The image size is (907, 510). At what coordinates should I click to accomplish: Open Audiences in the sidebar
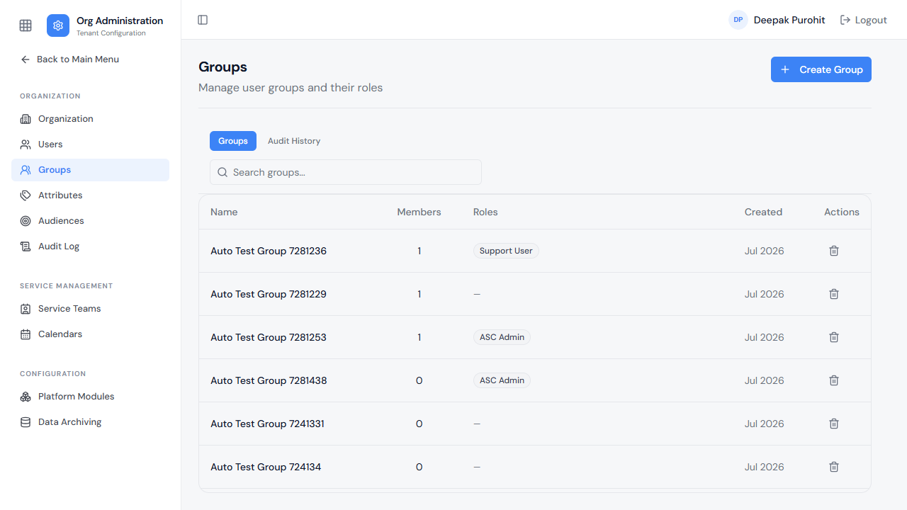[x=90, y=221]
